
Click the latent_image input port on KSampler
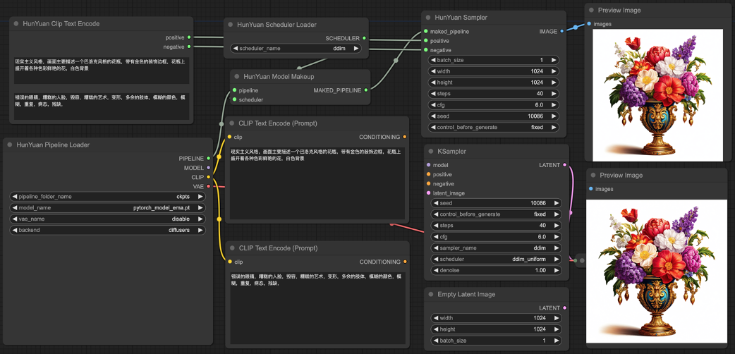(x=428, y=193)
